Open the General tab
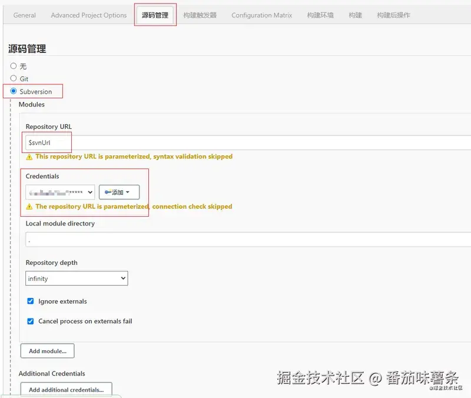The width and height of the screenshot is (471, 398). (x=24, y=15)
